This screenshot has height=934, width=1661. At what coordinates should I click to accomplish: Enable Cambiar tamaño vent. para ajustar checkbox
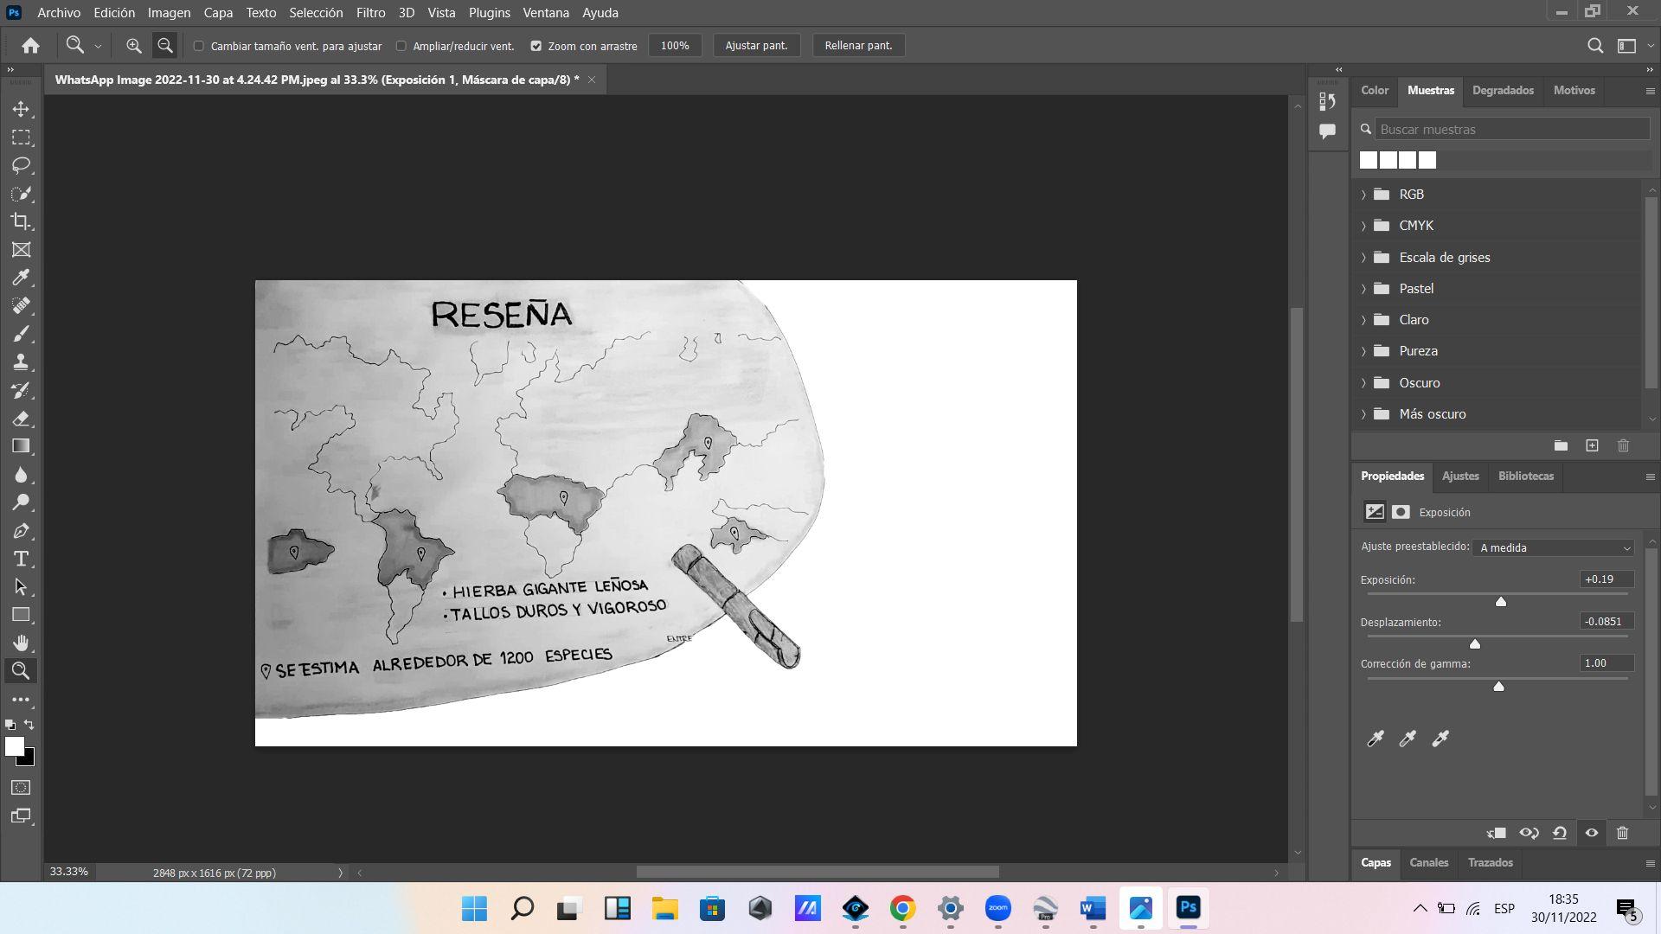click(199, 46)
